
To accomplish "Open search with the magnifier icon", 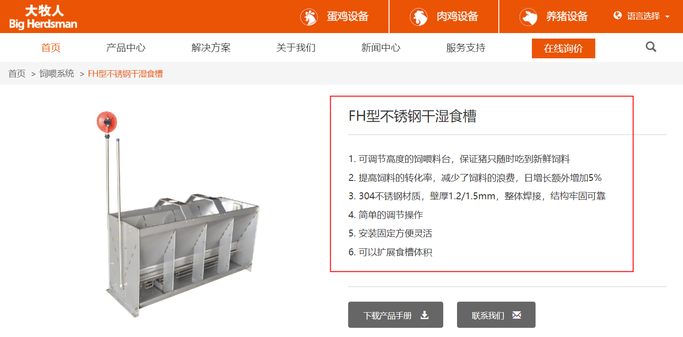I will [651, 47].
